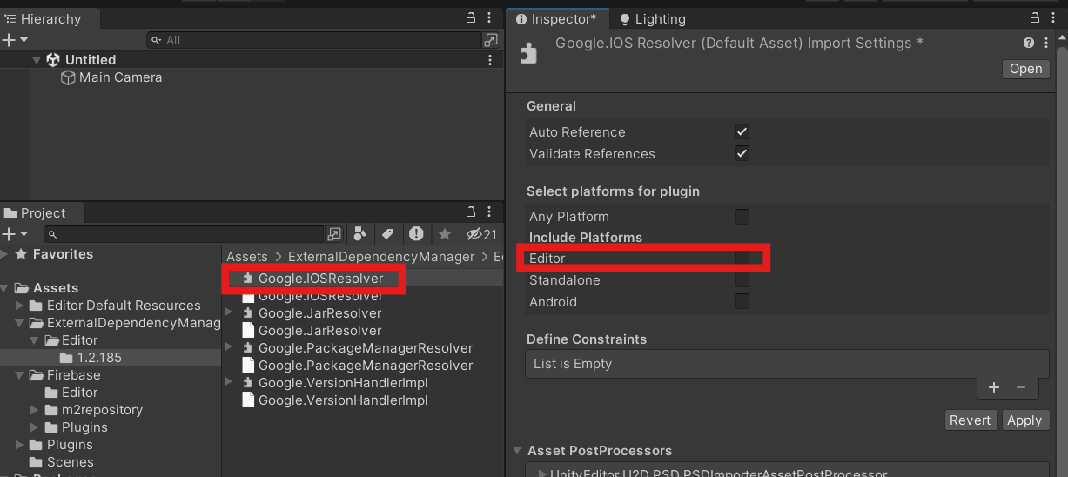
Task: Enable the Any Platform checkbox
Action: 742,216
